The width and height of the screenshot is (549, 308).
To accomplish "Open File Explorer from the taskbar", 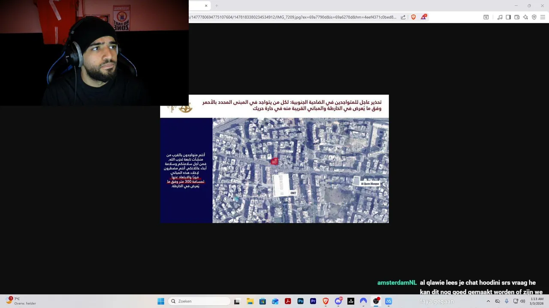I will tap(250, 301).
